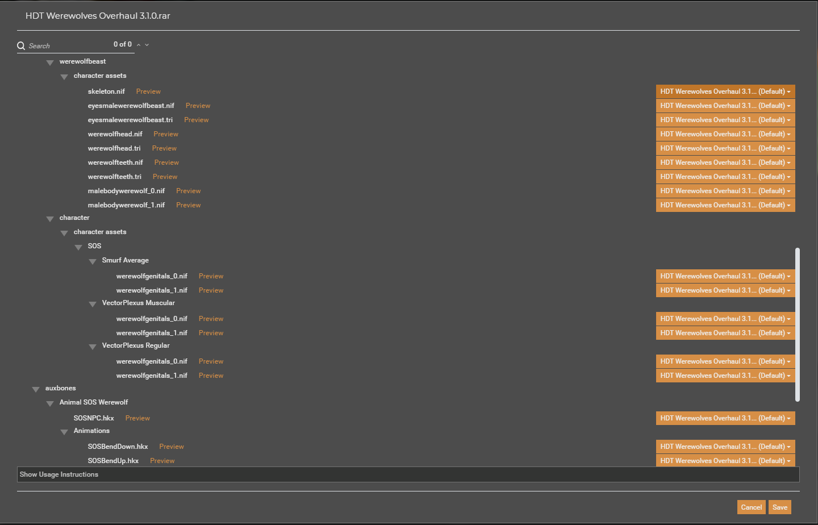Collapse the VectorPlexus Regular folder
This screenshot has width=818, height=525.
(93, 347)
